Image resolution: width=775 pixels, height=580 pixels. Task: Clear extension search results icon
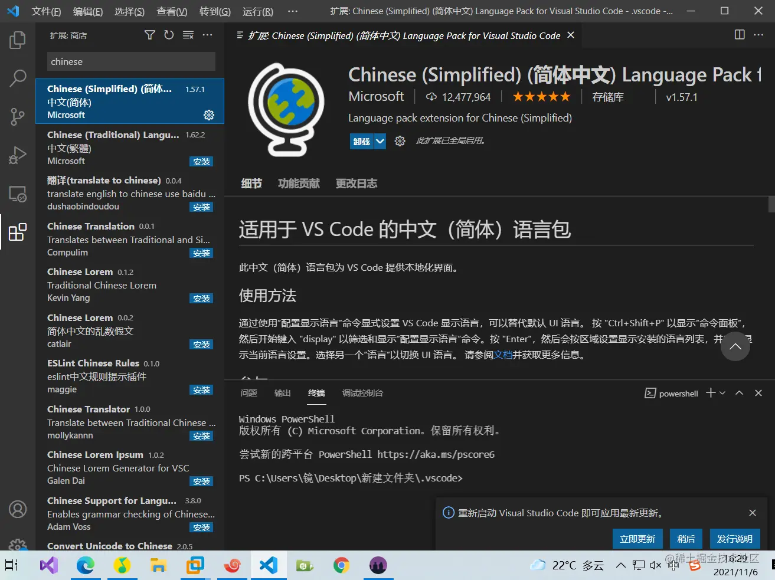pos(188,35)
